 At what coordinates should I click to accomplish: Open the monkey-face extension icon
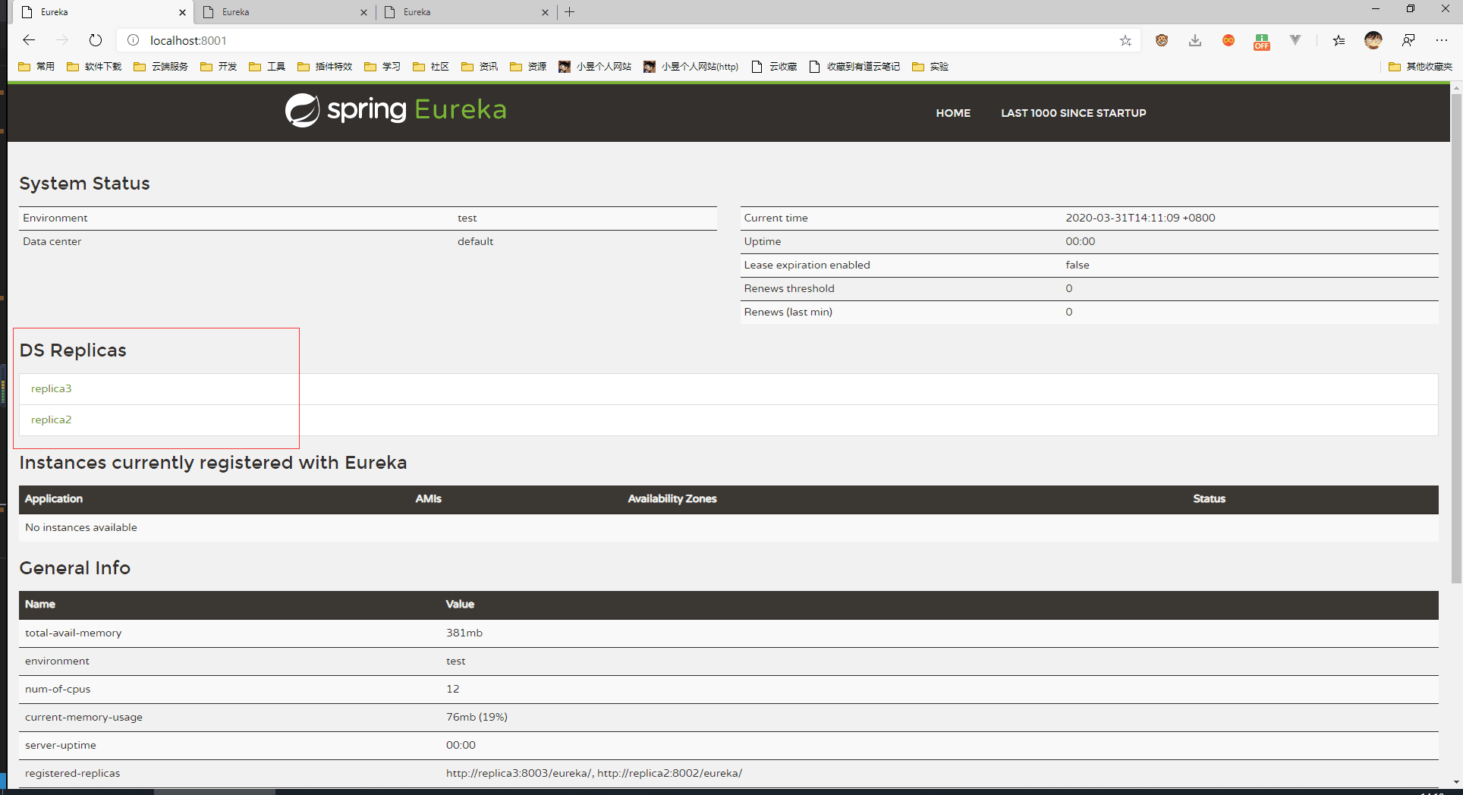pyautogui.click(x=1162, y=40)
